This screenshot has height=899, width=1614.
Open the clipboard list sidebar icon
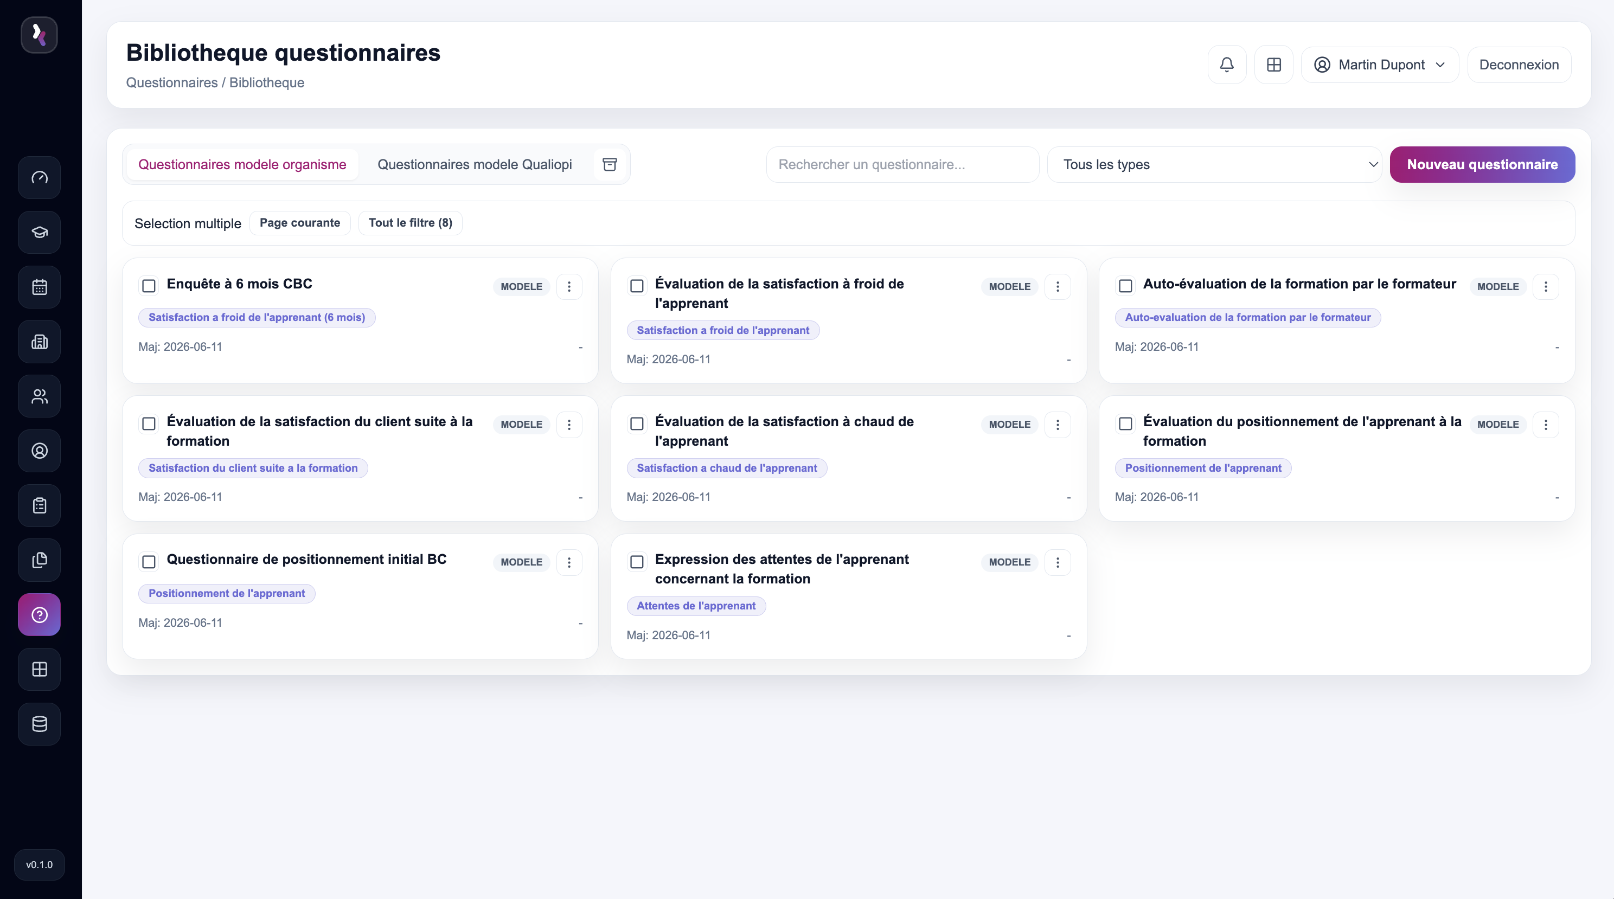point(40,505)
